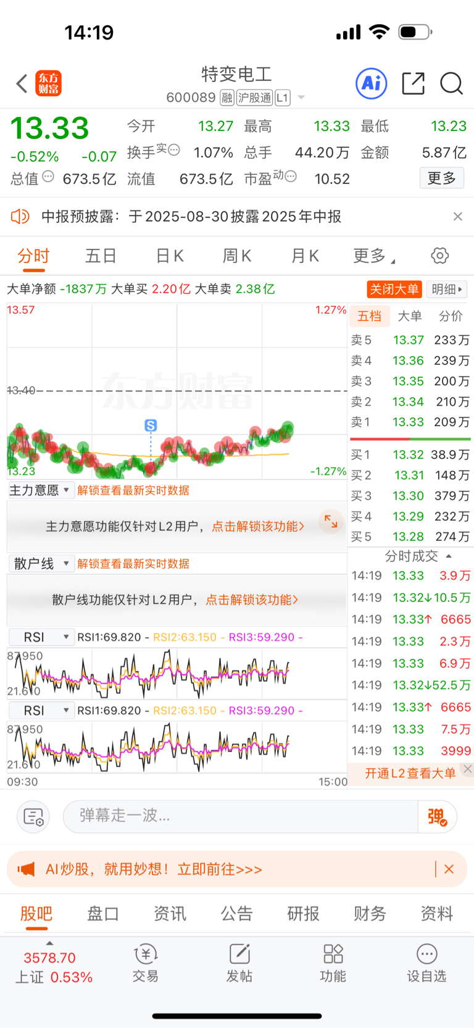This screenshot has height=1028, width=474.
Task: Tap the L1 level badge
Action: click(x=282, y=98)
